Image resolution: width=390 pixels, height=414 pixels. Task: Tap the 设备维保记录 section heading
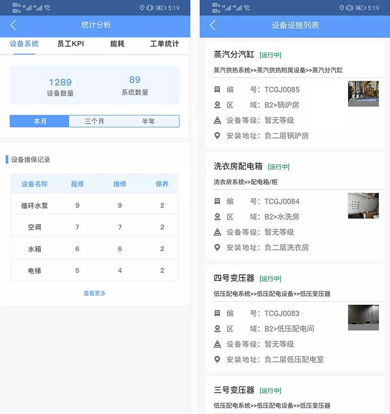[30, 159]
